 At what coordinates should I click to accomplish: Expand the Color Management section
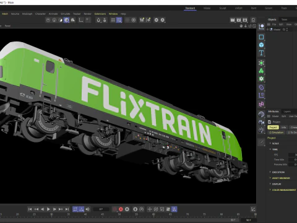click(x=284, y=190)
